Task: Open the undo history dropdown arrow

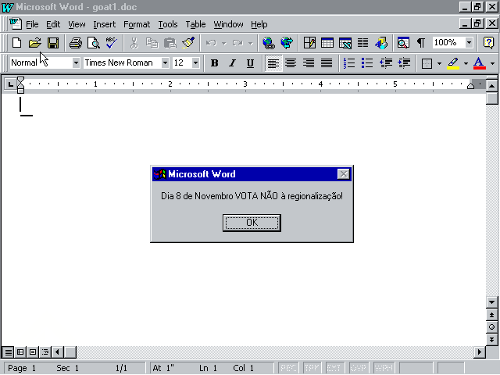Action: click(x=224, y=43)
